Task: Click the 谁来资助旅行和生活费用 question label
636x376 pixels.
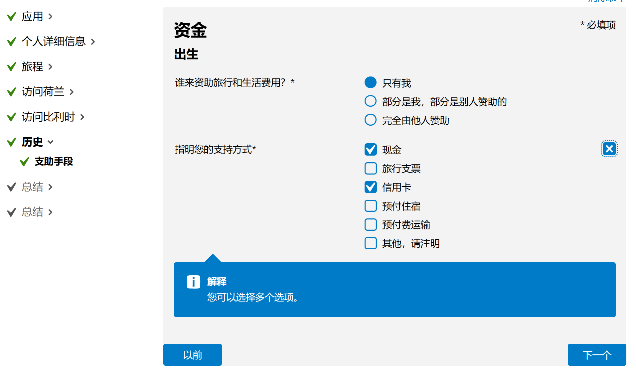Action: click(235, 82)
